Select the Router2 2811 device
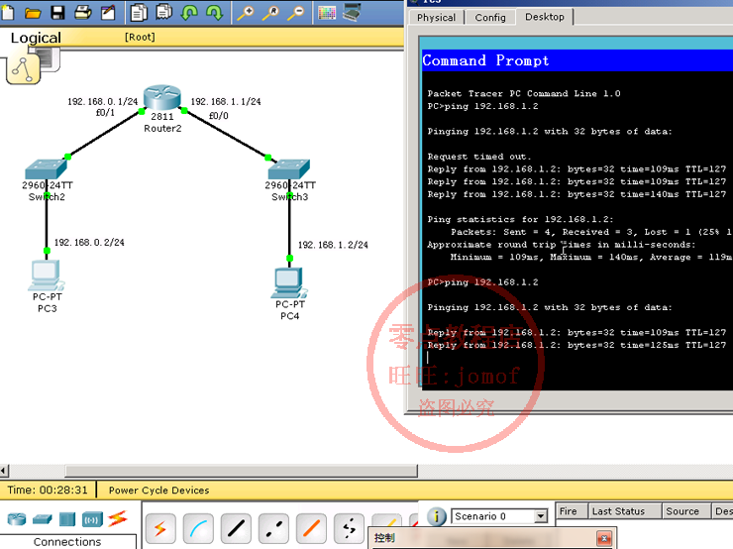The image size is (733, 549). (161, 98)
